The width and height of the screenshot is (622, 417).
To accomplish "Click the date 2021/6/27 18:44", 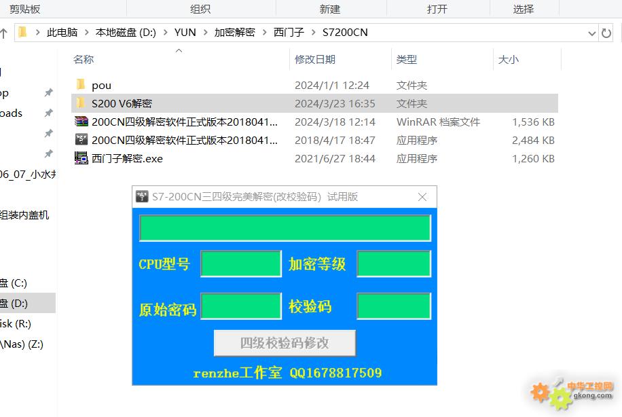I will pos(335,159).
